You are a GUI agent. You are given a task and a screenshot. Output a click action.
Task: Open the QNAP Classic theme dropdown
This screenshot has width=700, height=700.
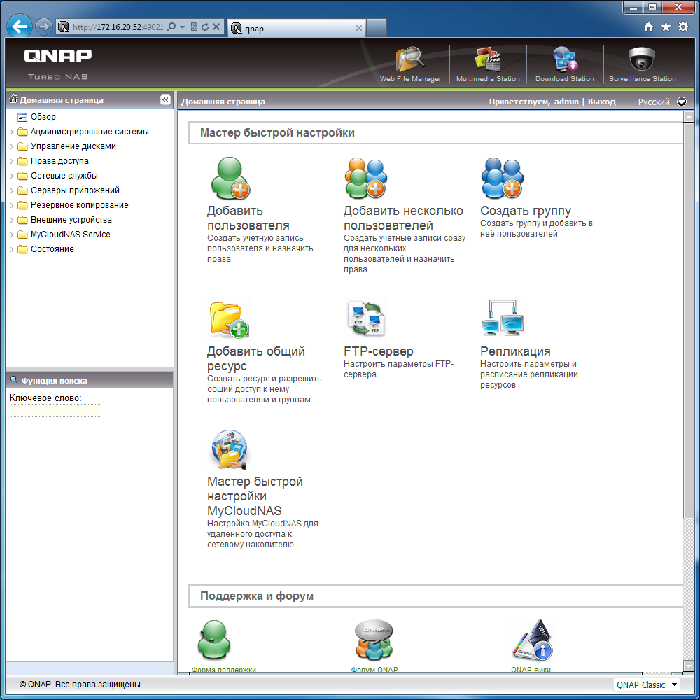click(x=646, y=685)
